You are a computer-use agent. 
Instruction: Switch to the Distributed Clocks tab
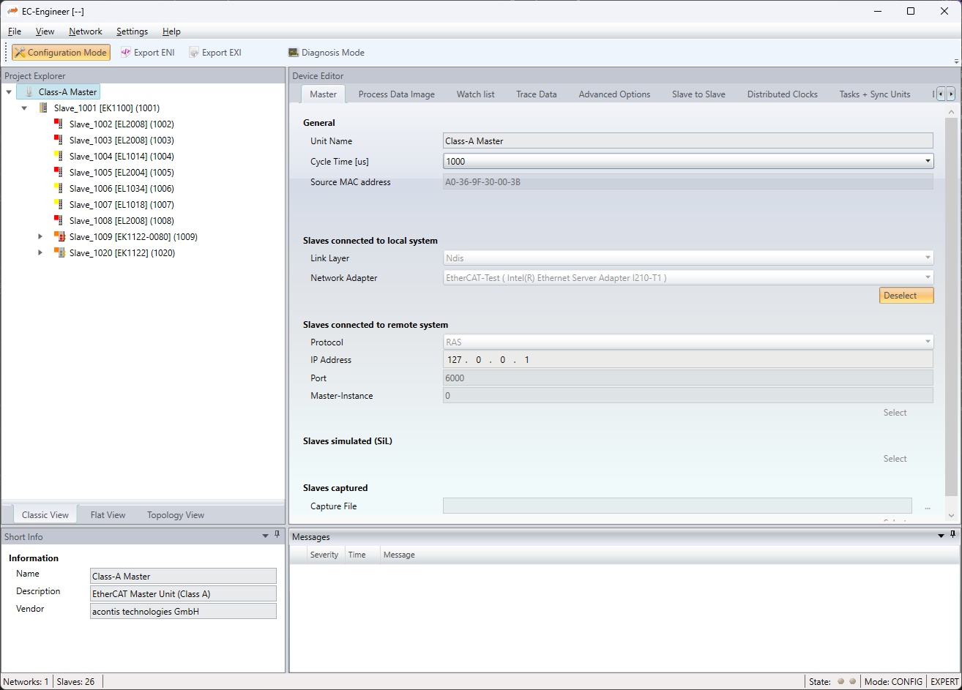pos(782,94)
